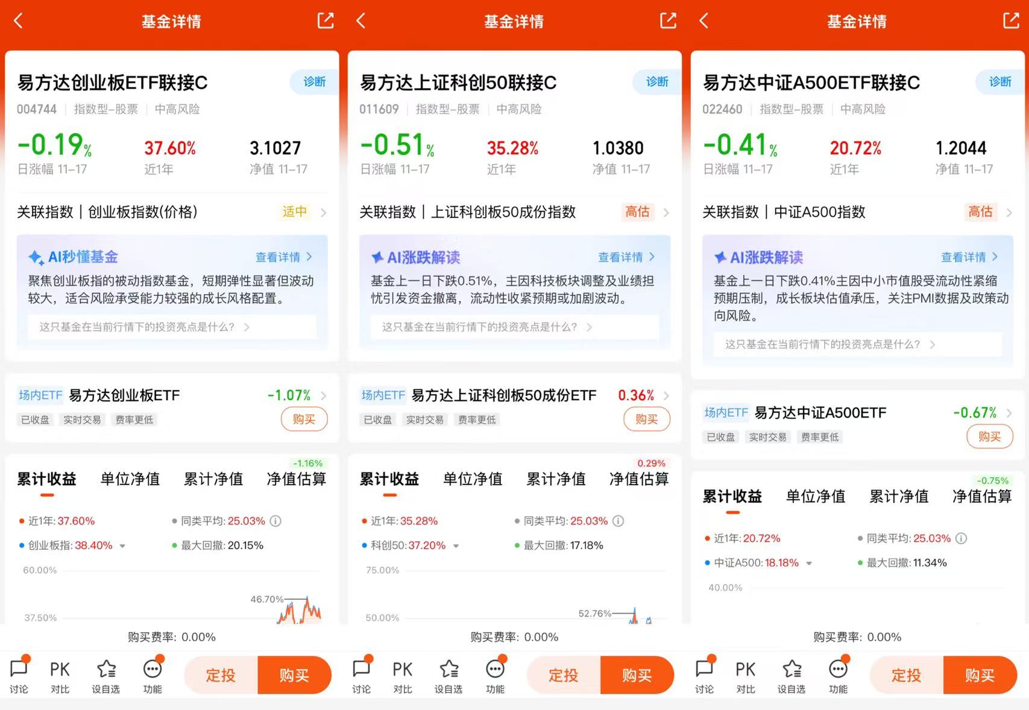View details of AI秒懂基金 card

click(284, 257)
